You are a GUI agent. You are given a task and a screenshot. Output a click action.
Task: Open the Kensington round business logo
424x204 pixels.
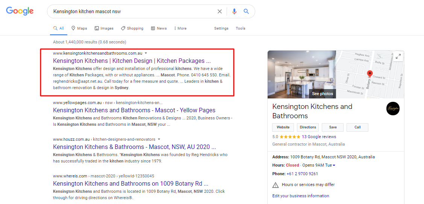(x=393, y=109)
